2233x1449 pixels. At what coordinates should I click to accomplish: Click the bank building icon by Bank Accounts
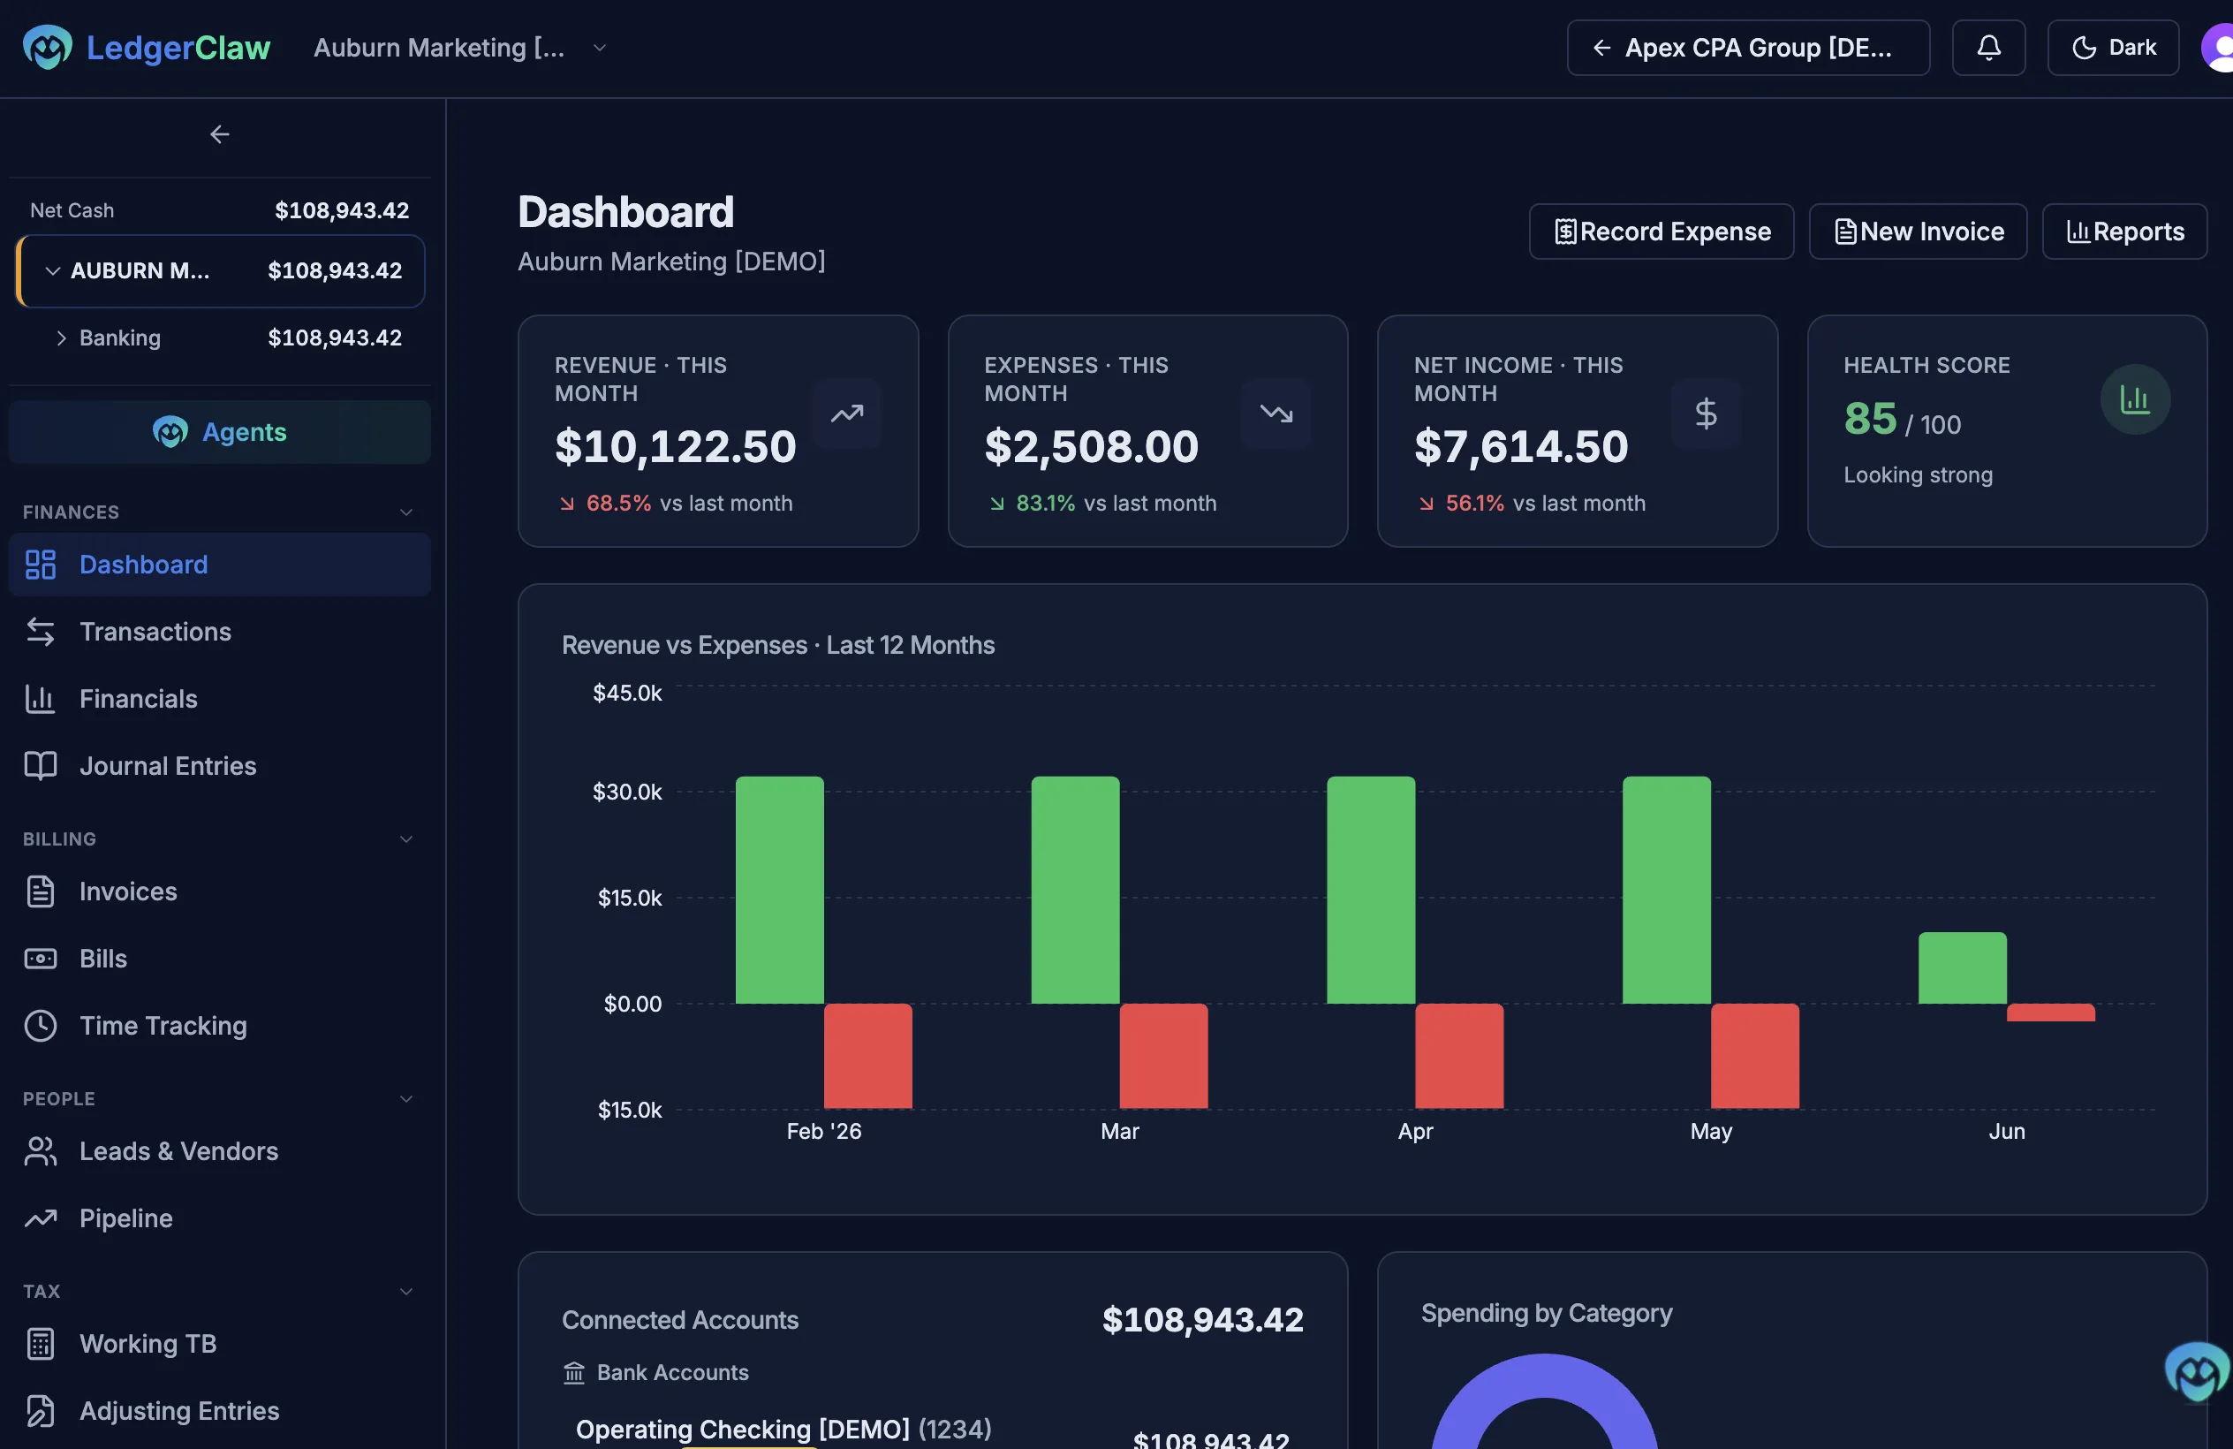coord(573,1373)
